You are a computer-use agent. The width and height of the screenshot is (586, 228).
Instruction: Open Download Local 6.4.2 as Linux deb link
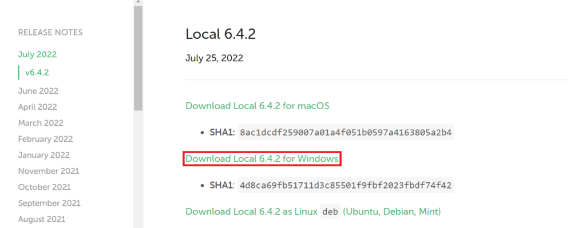pyautogui.click(x=313, y=211)
